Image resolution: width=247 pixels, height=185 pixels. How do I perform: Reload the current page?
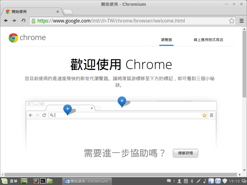(23, 21)
